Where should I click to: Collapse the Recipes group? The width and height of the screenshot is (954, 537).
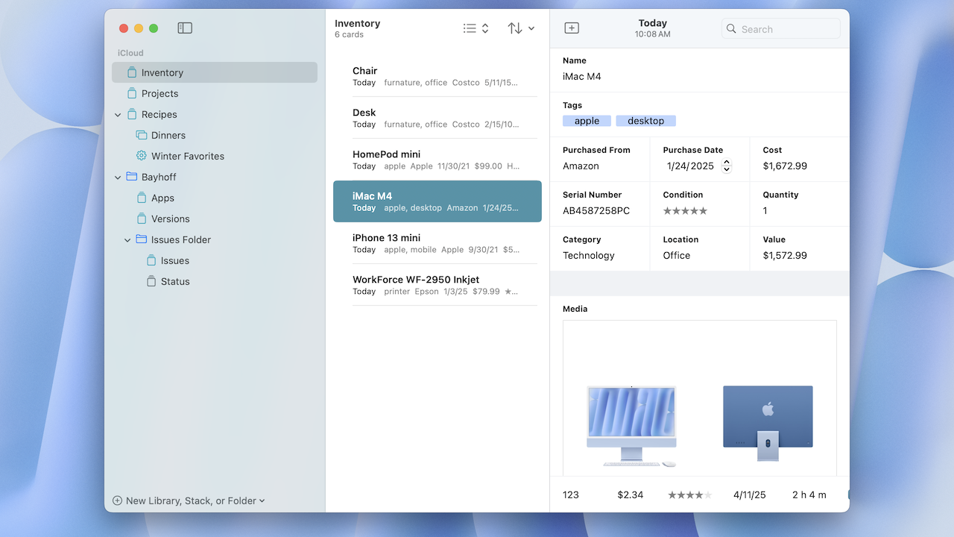pos(118,115)
